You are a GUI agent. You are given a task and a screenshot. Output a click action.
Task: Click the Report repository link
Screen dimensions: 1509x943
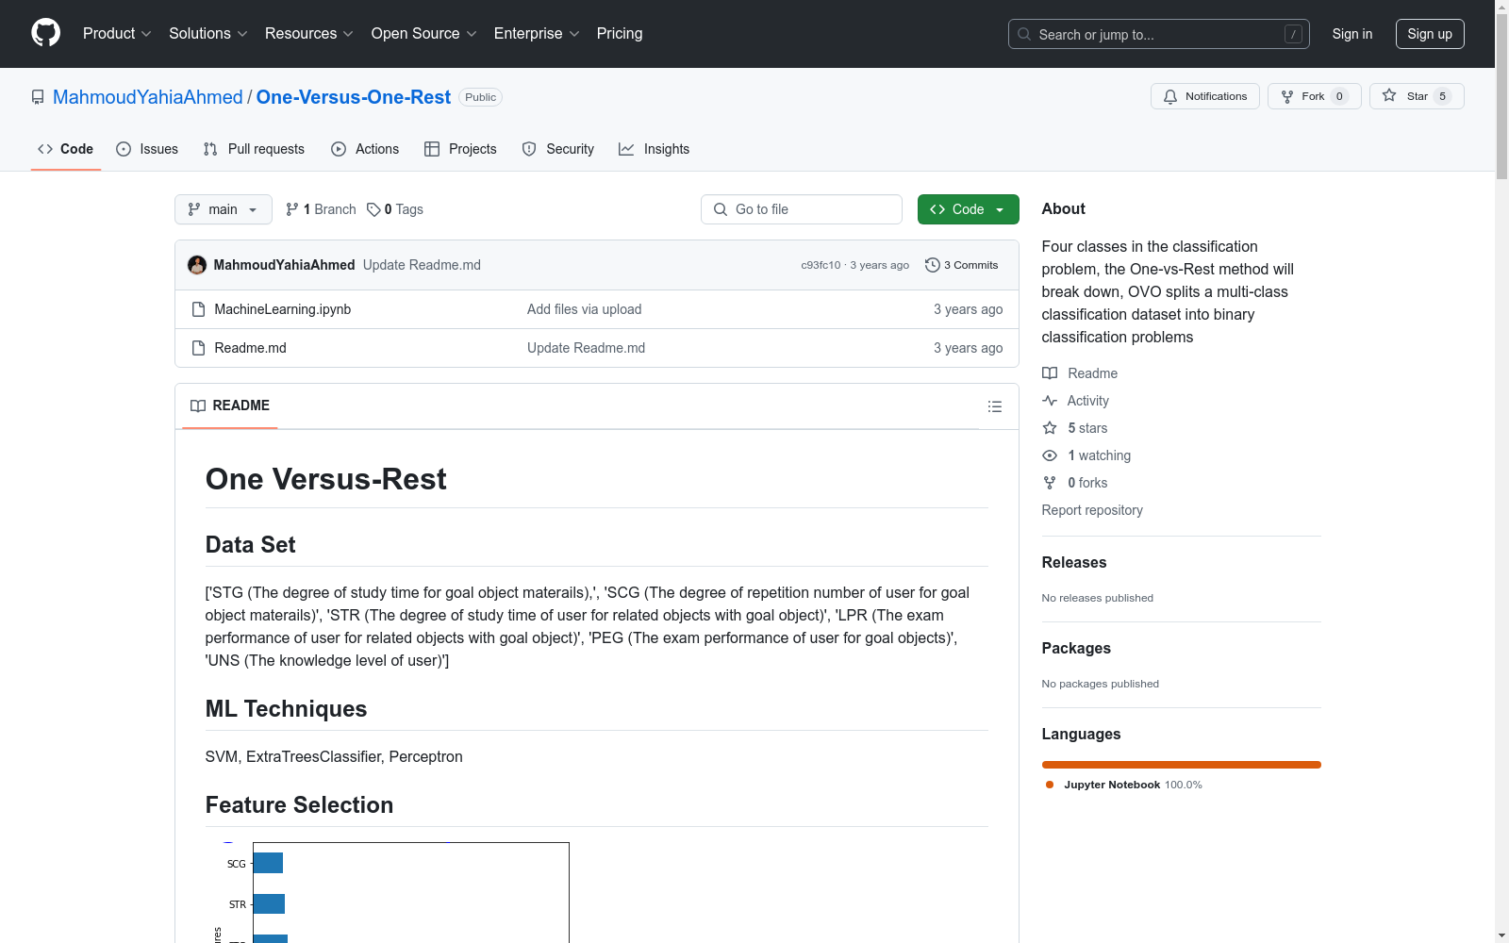(1092, 510)
